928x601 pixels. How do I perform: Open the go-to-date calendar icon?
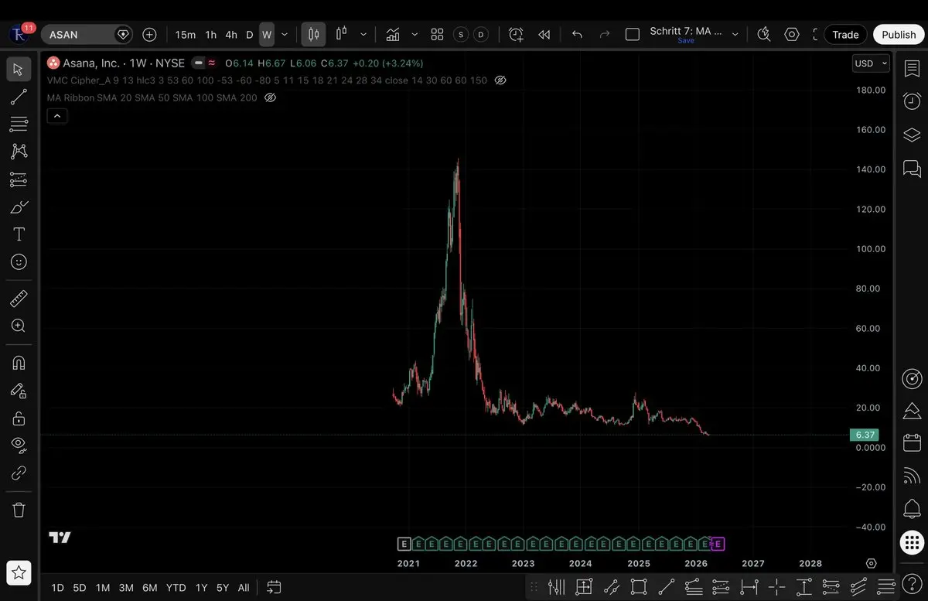click(274, 588)
